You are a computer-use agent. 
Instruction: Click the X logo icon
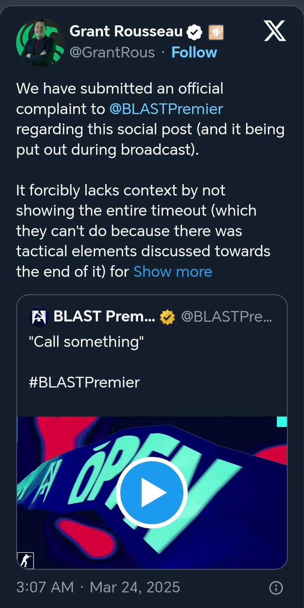click(275, 31)
